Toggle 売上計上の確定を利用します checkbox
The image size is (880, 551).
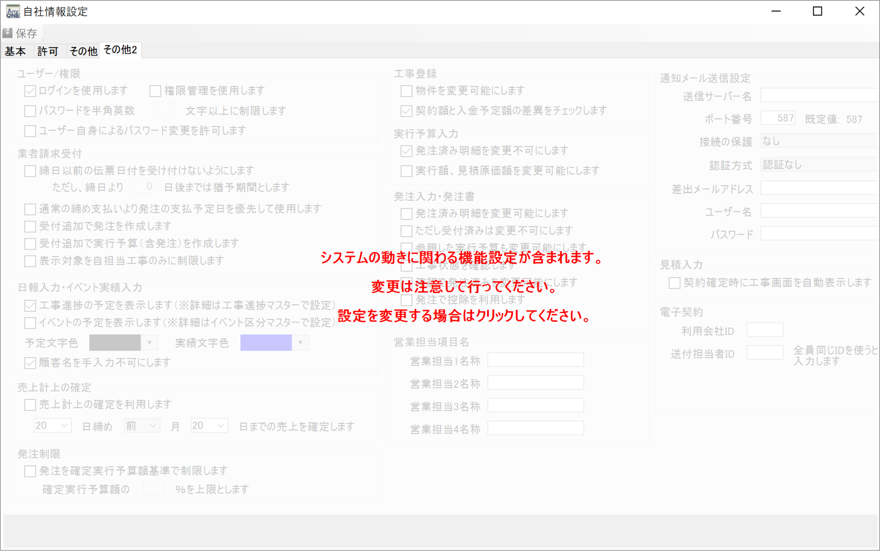coord(31,405)
